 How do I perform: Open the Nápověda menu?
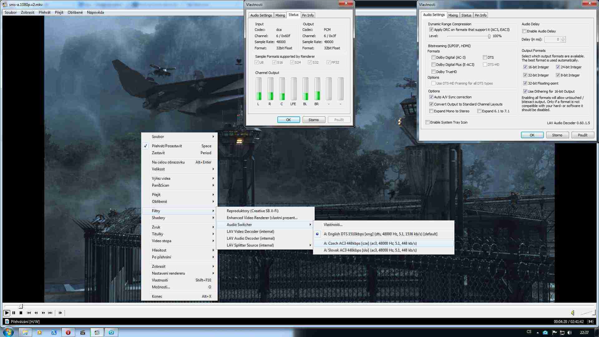click(x=95, y=12)
